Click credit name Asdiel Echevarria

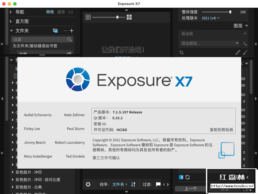(x=37, y=115)
